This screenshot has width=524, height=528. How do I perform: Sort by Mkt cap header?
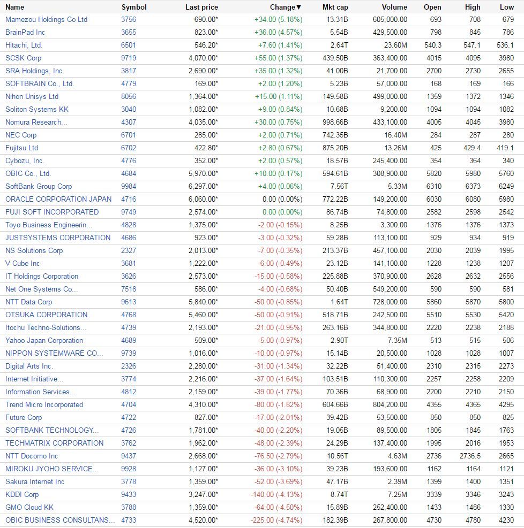[x=335, y=7]
